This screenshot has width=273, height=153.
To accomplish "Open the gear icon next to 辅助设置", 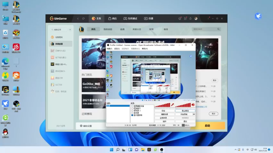I will 81,126.
